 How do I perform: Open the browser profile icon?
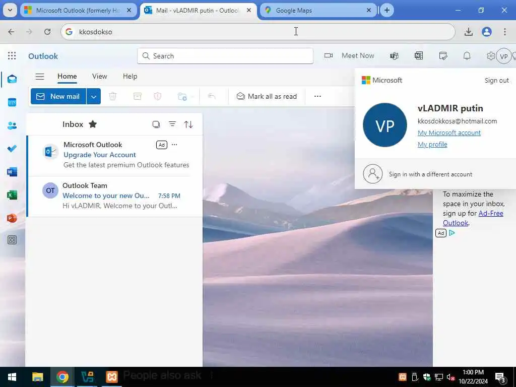(487, 32)
